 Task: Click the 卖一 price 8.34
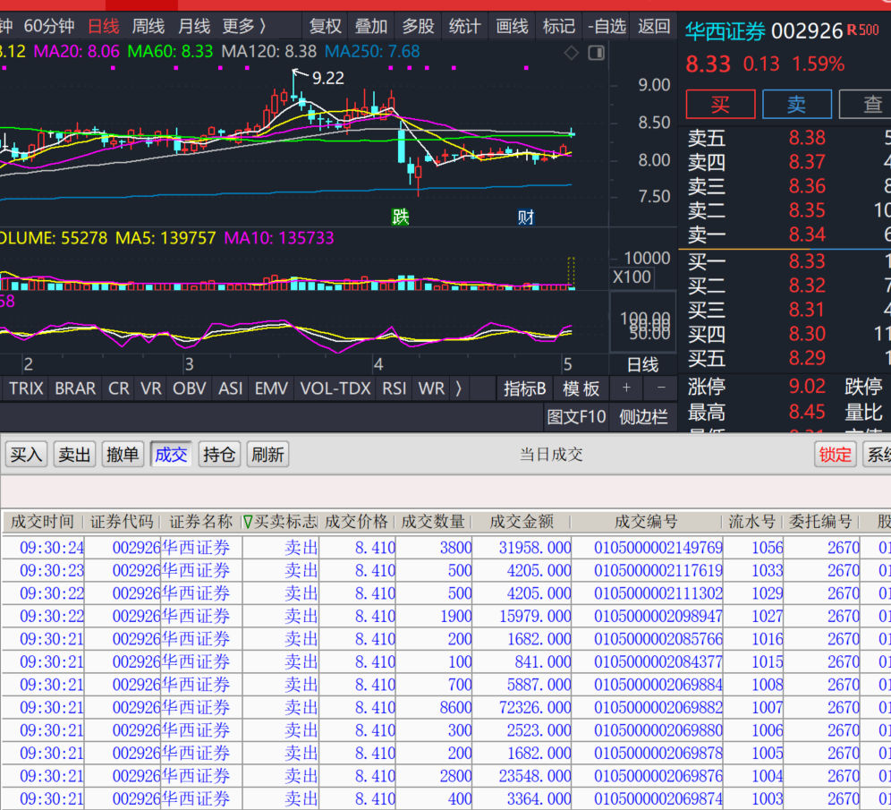coord(806,234)
